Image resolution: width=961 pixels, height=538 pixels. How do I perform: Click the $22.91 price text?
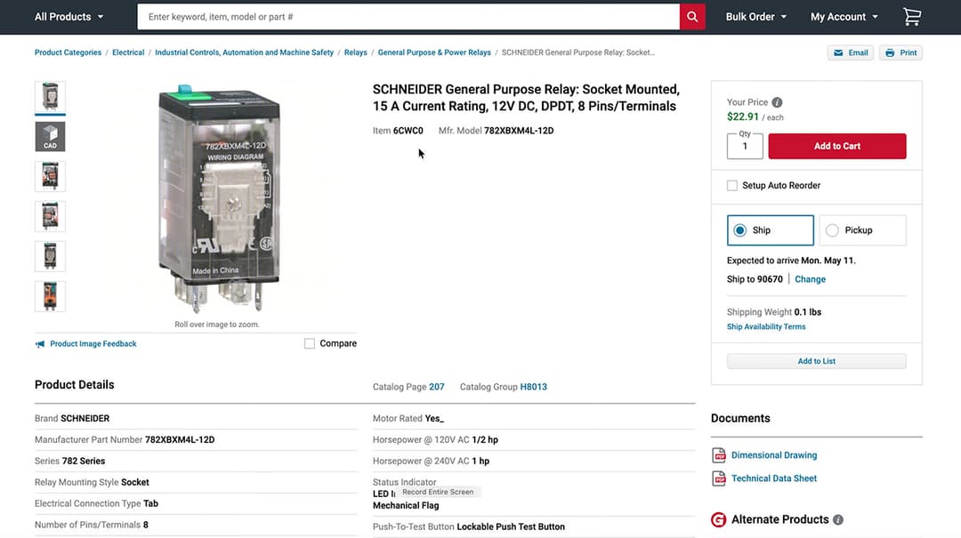click(743, 117)
